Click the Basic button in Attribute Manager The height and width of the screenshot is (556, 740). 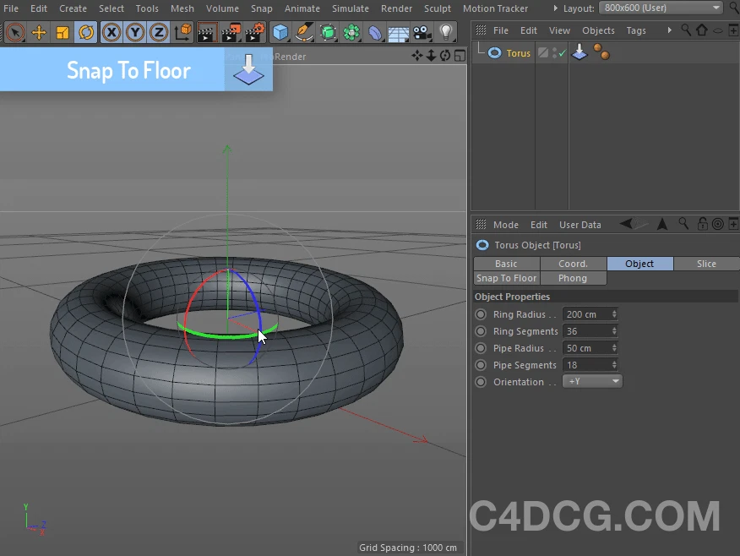[x=505, y=264]
